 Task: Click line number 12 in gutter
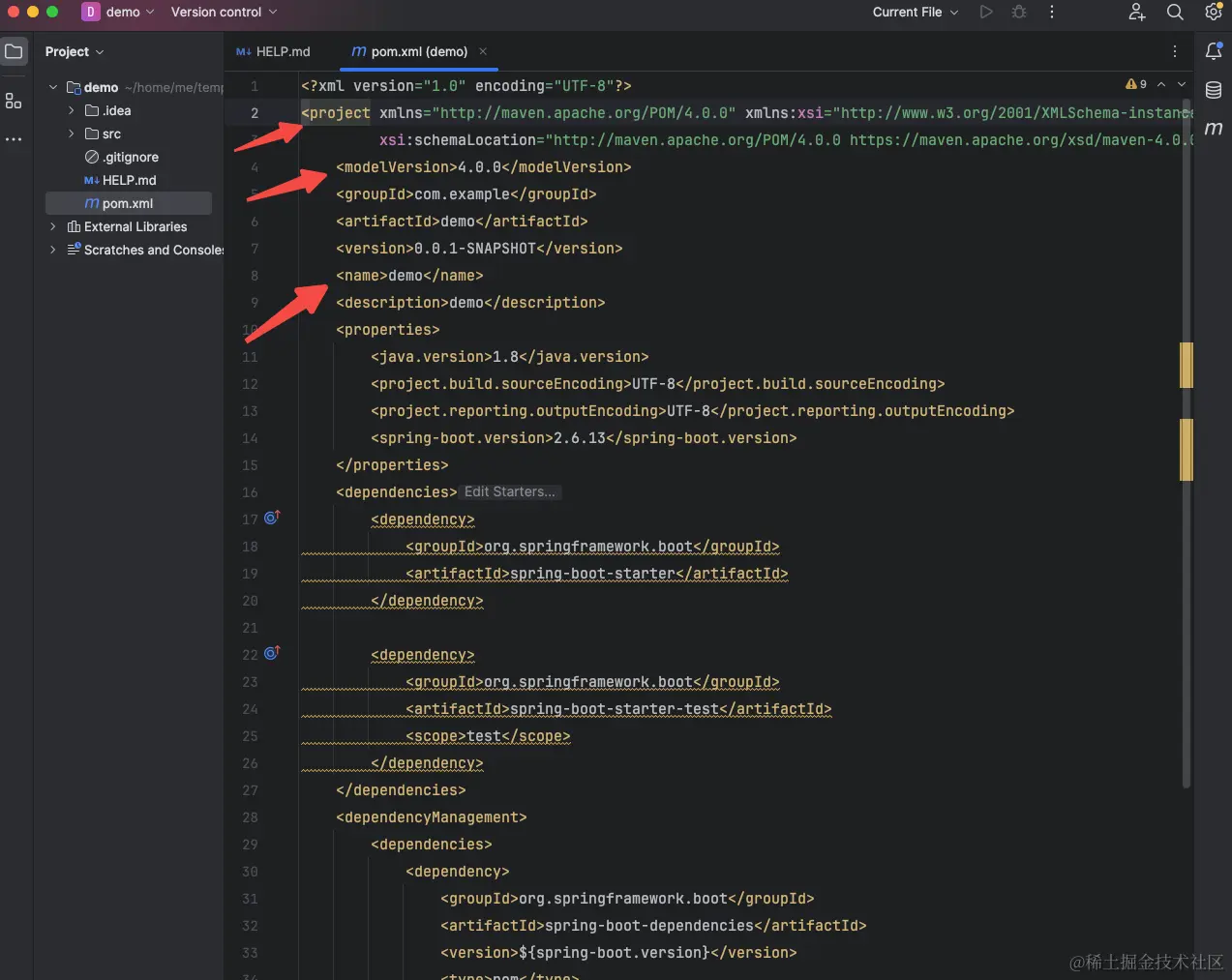click(x=250, y=384)
